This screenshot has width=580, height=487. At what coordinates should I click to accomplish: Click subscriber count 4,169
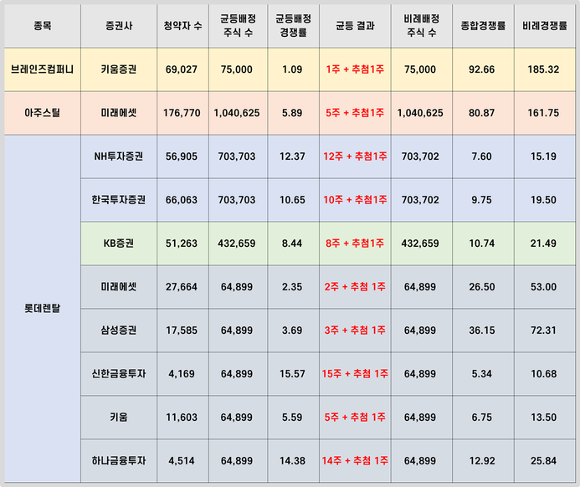pos(182,374)
